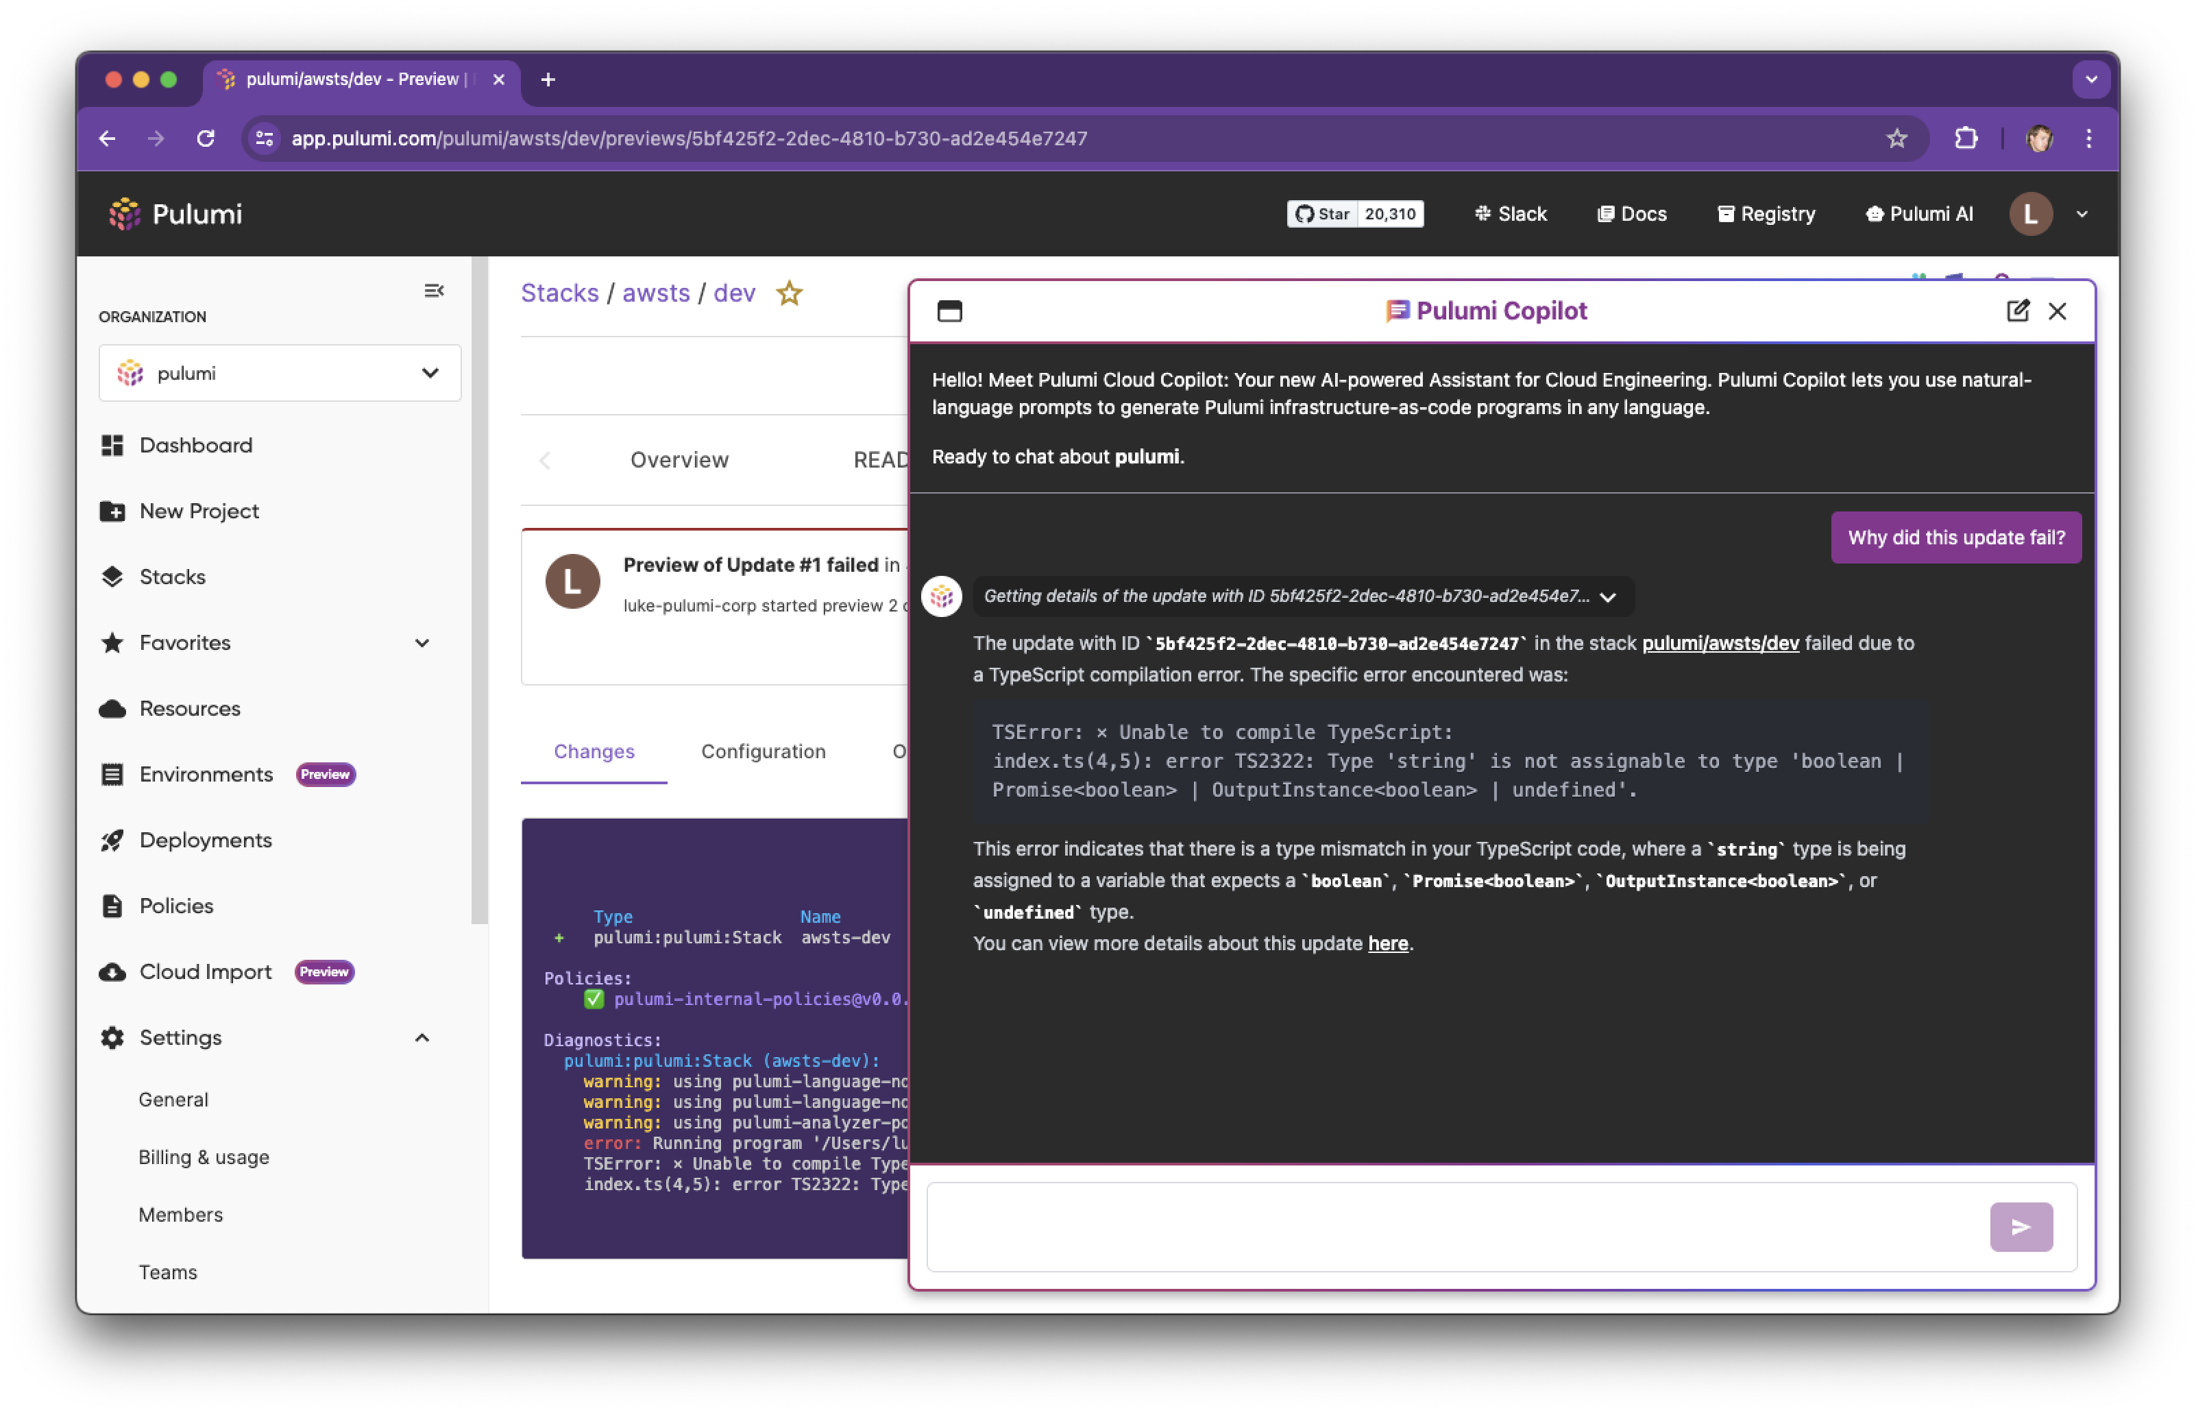Image resolution: width=2196 pixels, height=1415 pixels.
Task: Favorite the dev stack with star icon
Action: (x=790, y=293)
